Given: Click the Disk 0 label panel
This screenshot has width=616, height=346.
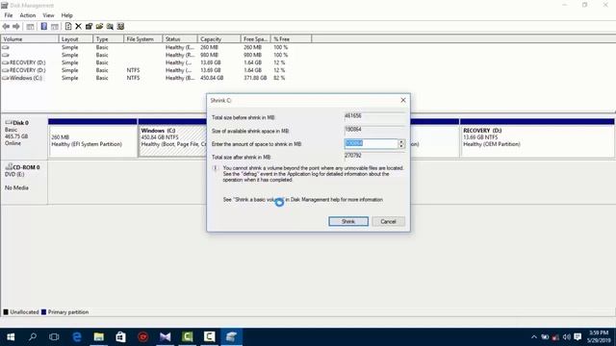Looking at the screenshot, I should click(24, 136).
